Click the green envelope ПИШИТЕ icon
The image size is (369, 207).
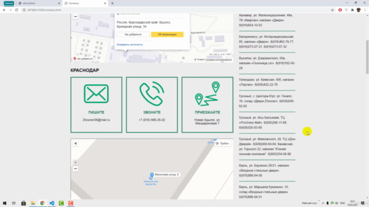tap(96, 94)
